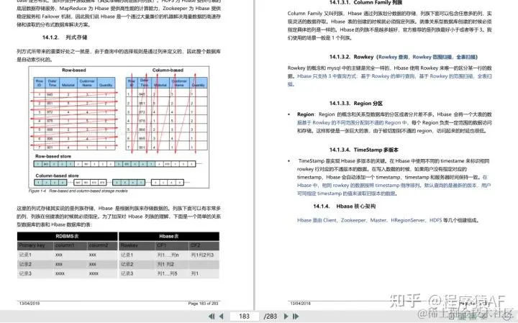Image resolution: width=518 pixels, height=323 pixels.
Task: Click the Hbase表 table header
Action: (x=169, y=236)
